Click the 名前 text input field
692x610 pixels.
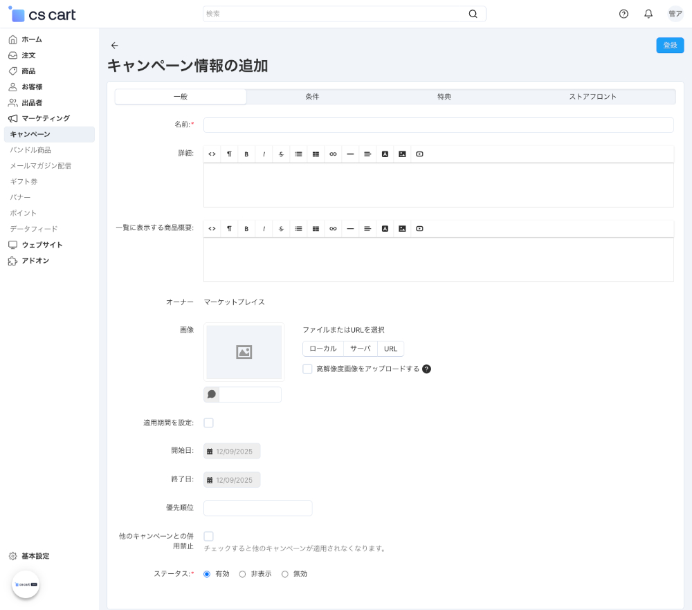coord(438,124)
